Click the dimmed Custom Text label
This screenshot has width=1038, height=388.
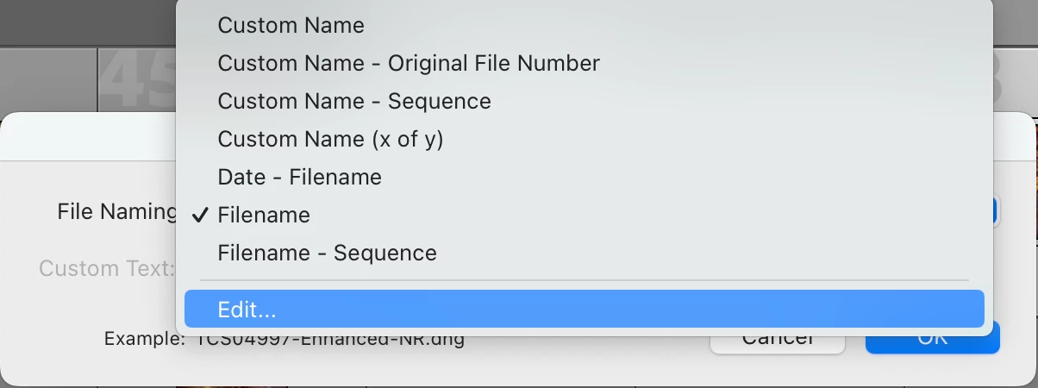pos(106,268)
